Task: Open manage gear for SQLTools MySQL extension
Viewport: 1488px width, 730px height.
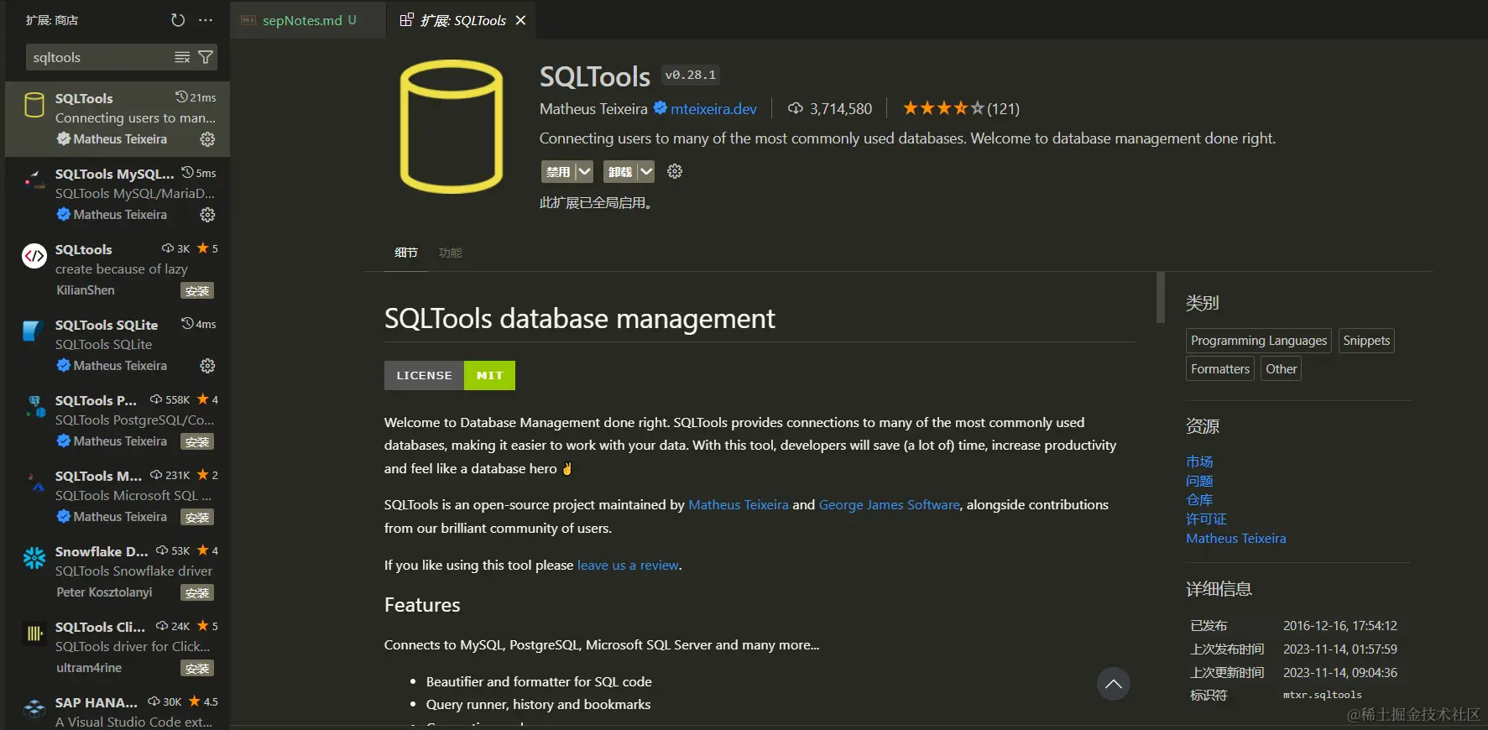Action: point(207,215)
